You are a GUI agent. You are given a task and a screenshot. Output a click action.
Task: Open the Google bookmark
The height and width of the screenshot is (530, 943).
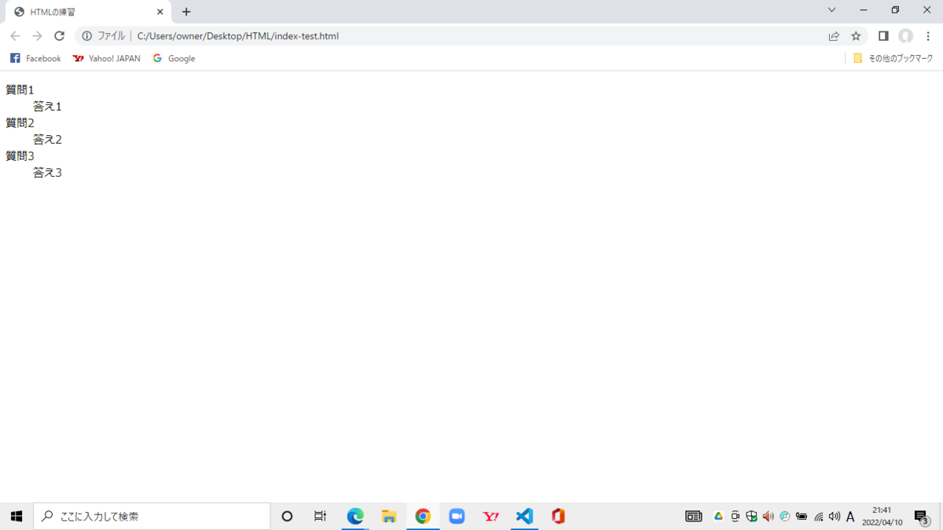pos(173,58)
